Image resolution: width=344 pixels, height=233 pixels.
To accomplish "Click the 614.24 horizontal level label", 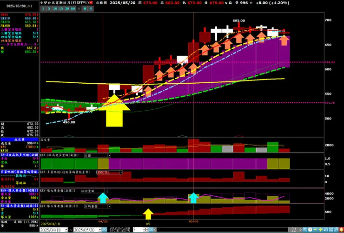I will 330,62.
